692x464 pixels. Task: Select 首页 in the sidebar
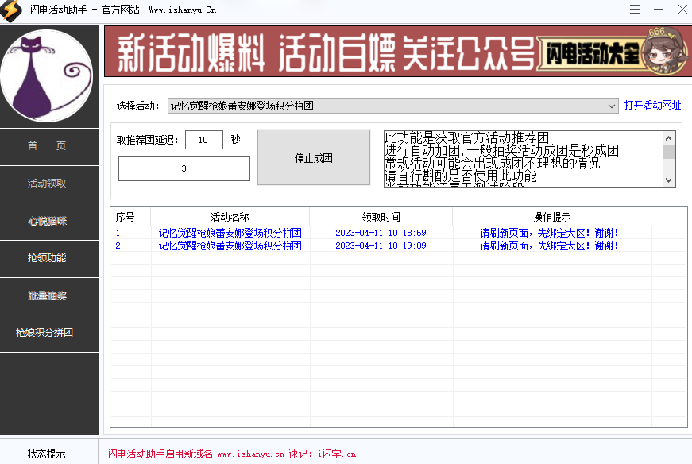[x=49, y=146]
